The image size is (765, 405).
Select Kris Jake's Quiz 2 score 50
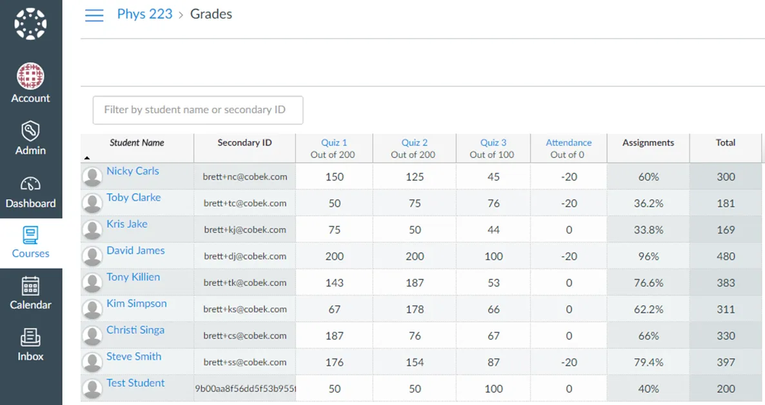pos(415,230)
